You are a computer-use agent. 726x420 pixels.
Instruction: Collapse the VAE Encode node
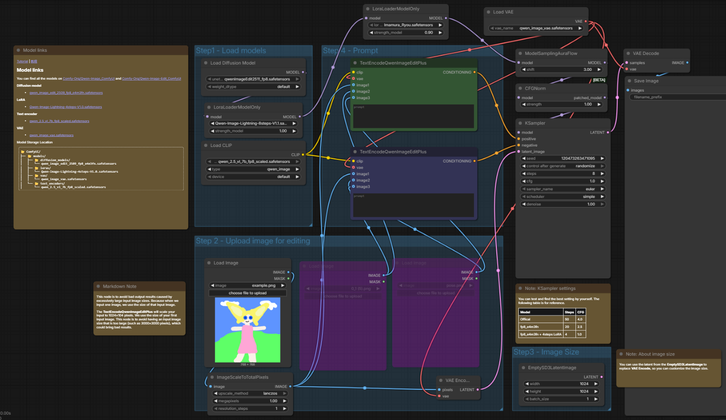pos(441,381)
